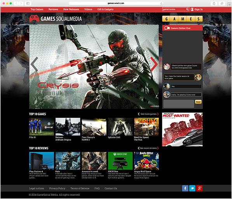Click the GAMES SOCIALMEDIA site title
This screenshot has width=232, height=199.
[x=61, y=19]
